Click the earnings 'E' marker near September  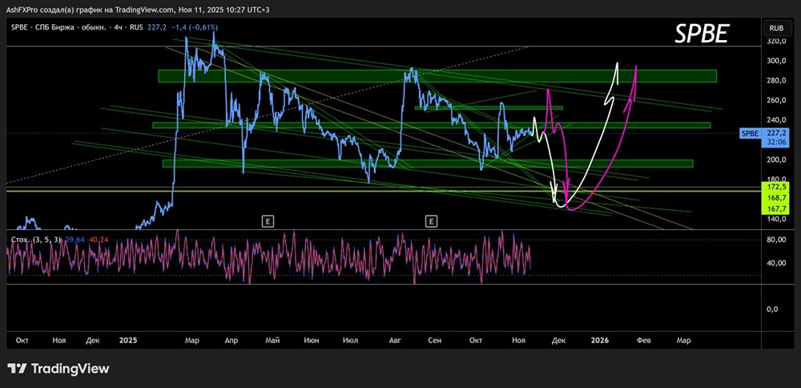431,220
